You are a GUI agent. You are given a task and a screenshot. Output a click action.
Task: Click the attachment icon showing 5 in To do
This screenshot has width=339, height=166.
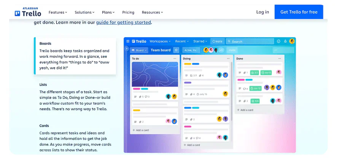click(141, 97)
